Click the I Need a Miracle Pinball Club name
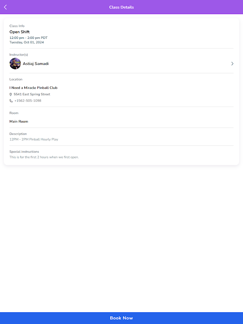The height and width of the screenshot is (324, 243). tap(33, 88)
